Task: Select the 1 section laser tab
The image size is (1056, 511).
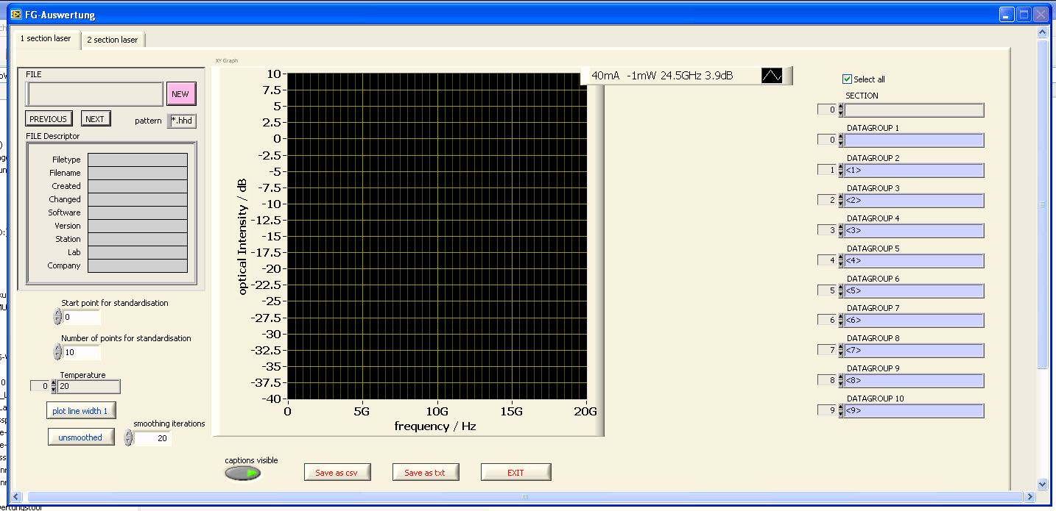Action: (x=46, y=38)
